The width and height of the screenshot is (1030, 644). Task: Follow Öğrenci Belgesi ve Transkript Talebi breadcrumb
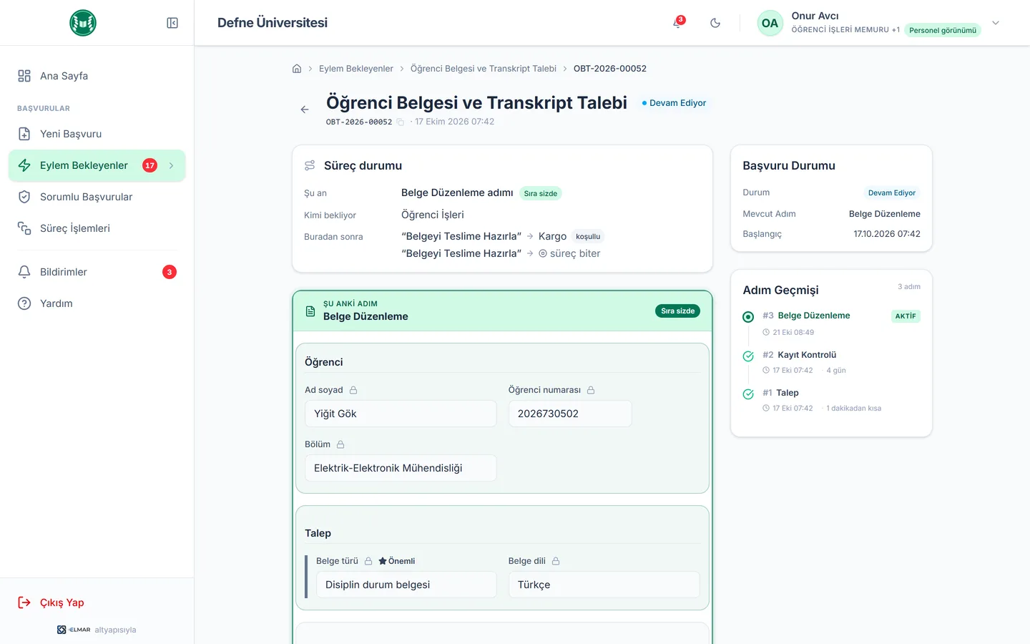coord(484,69)
